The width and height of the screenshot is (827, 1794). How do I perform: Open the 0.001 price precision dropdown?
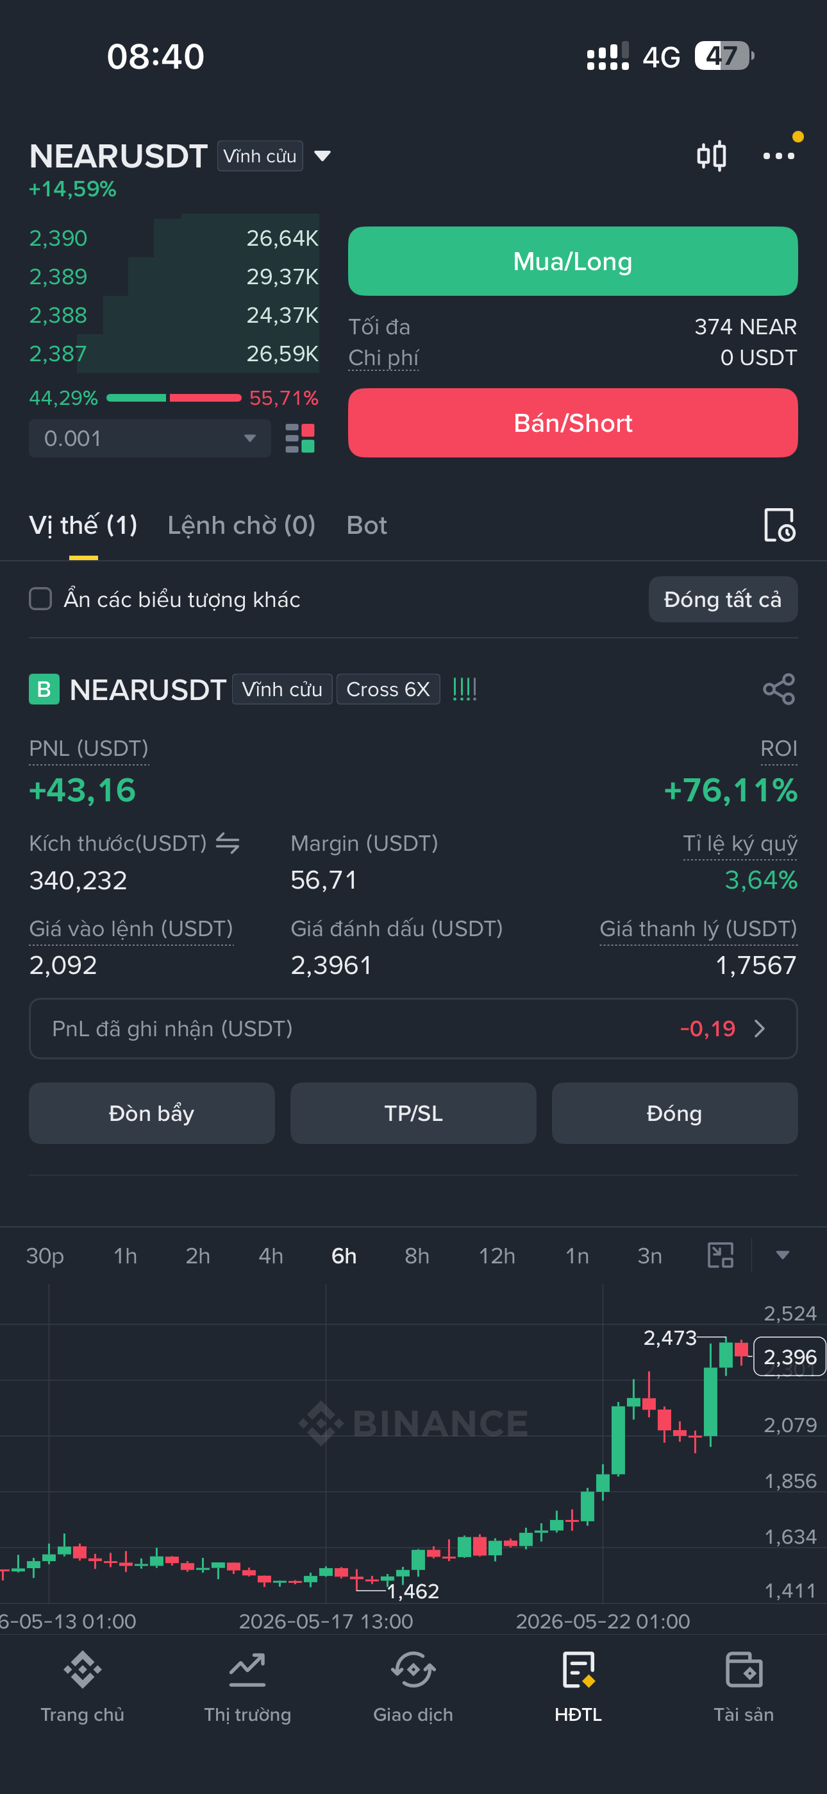[x=149, y=438]
